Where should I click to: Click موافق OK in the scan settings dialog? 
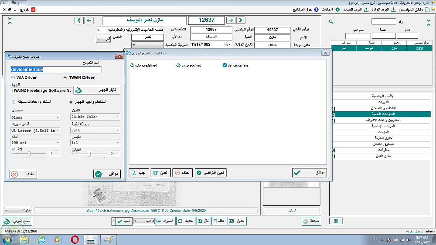coord(107,174)
